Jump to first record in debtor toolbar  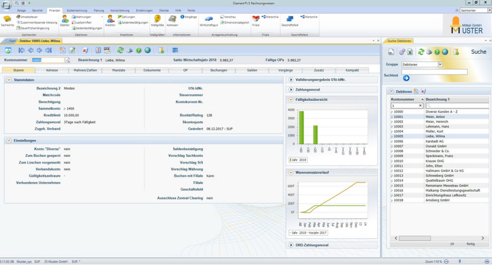[x=21, y=50]
